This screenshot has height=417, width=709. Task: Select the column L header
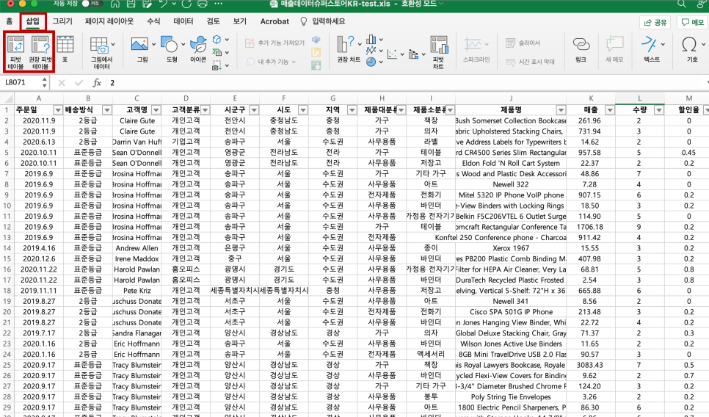639,98
